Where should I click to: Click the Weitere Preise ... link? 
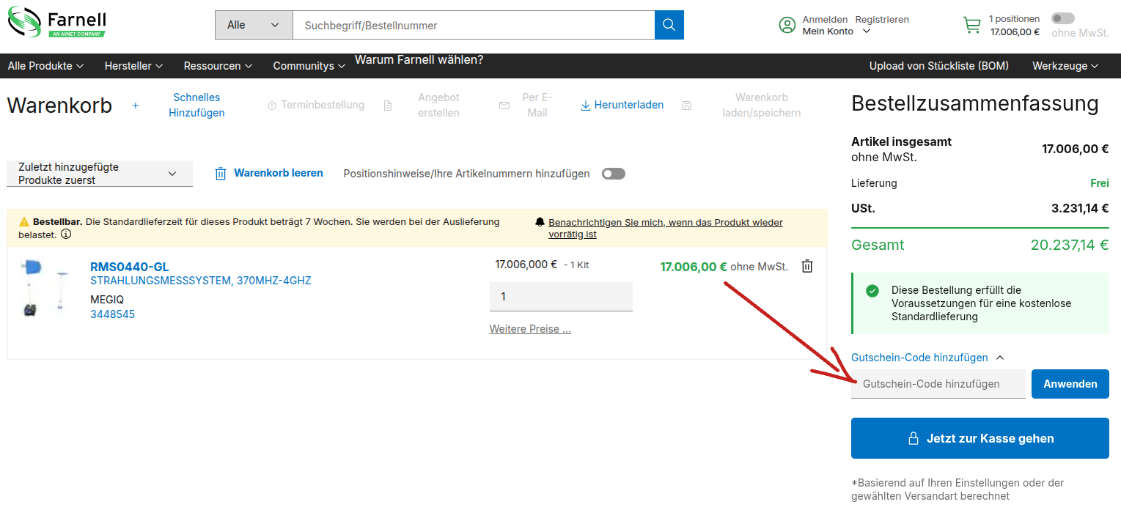pyautogui.click(x=530, y=329)
